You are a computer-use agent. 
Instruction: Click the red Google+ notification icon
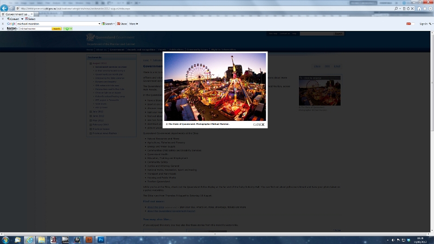[x=409, y=24]
